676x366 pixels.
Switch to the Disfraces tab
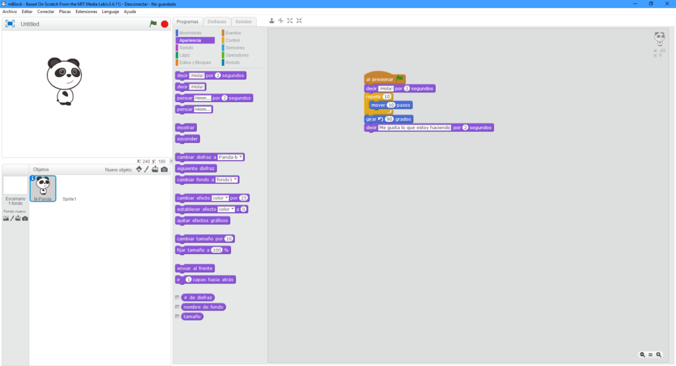click(x=217, y=22)
